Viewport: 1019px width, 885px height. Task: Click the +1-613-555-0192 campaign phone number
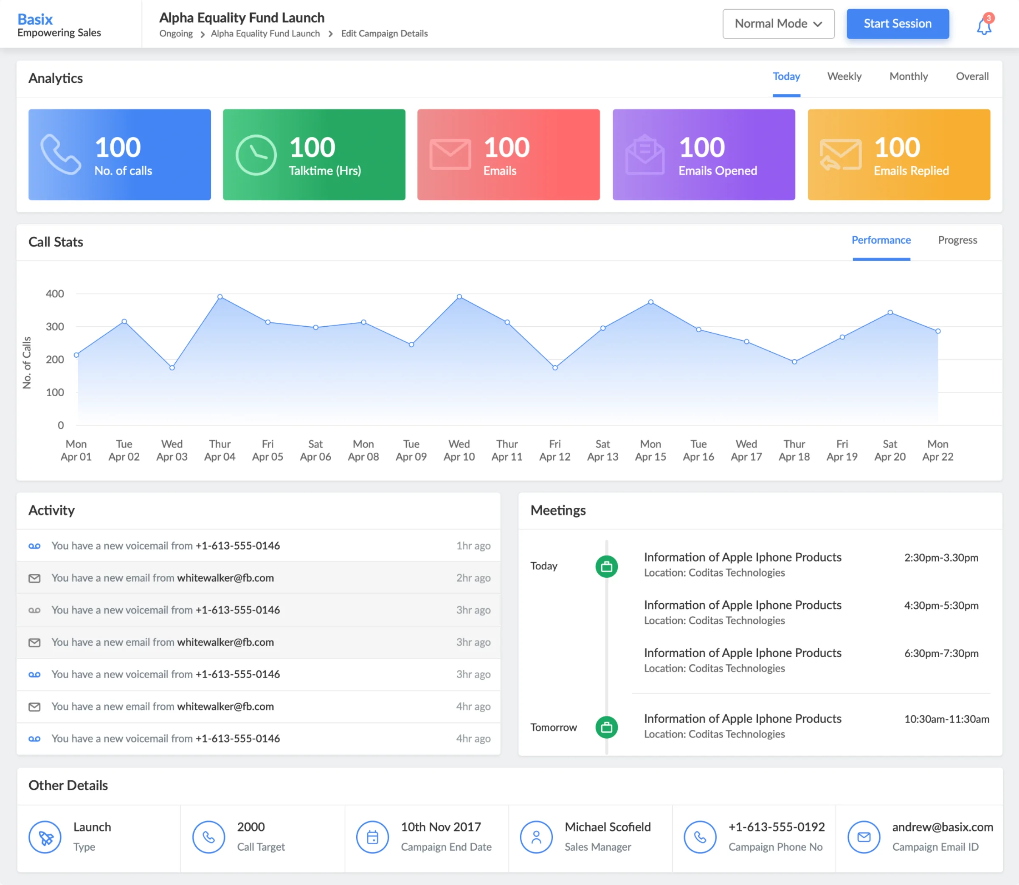777,827
